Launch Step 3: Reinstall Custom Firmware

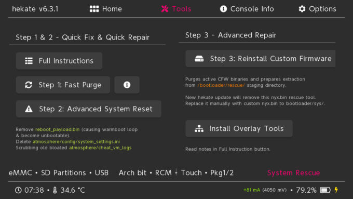(261, 59)
